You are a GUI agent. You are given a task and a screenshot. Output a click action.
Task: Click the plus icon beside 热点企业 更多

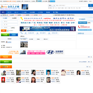[x=91, y=57]
